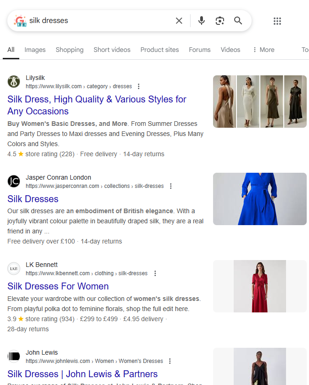Open search by image camera icon

click(x=219, y=21)
